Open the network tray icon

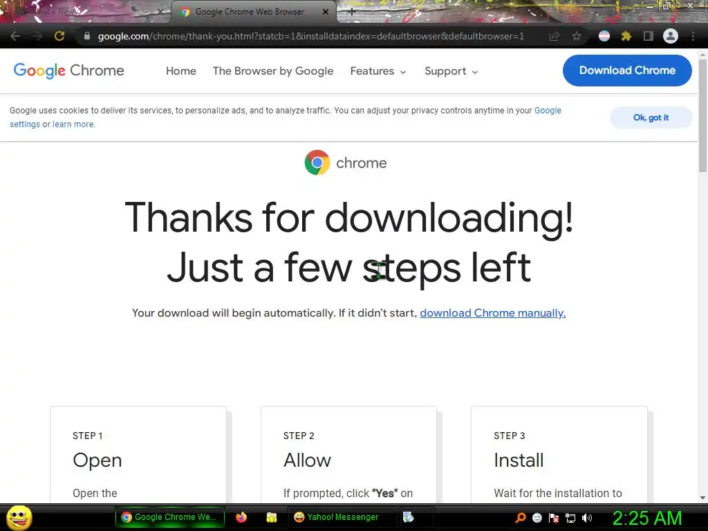click(570, 518)
